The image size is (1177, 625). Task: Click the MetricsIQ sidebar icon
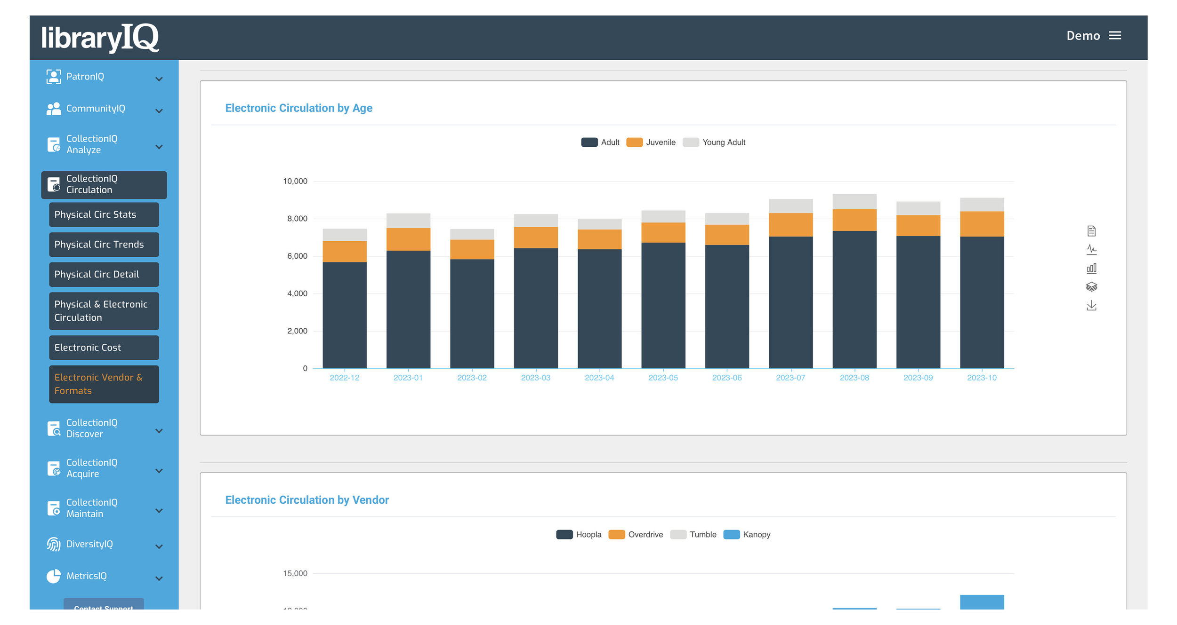[x=53, y=577]
